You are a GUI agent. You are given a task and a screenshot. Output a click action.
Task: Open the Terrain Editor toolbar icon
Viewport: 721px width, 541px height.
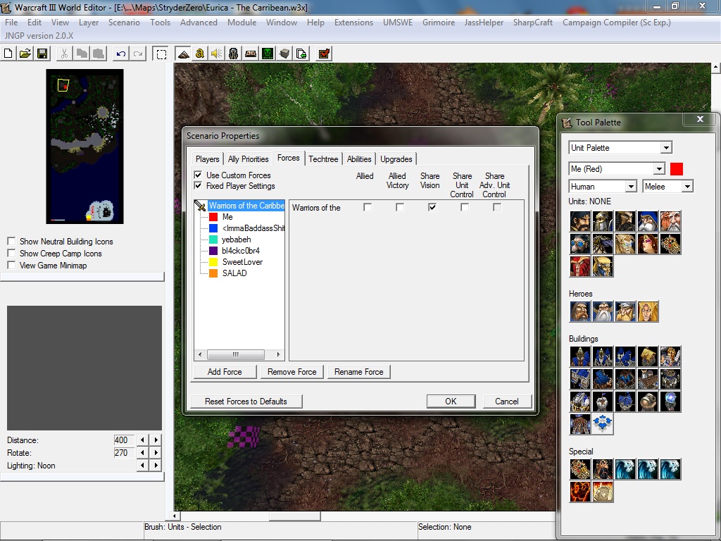[183, 54]
